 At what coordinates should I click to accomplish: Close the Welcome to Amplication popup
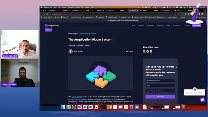pos(204,91)
